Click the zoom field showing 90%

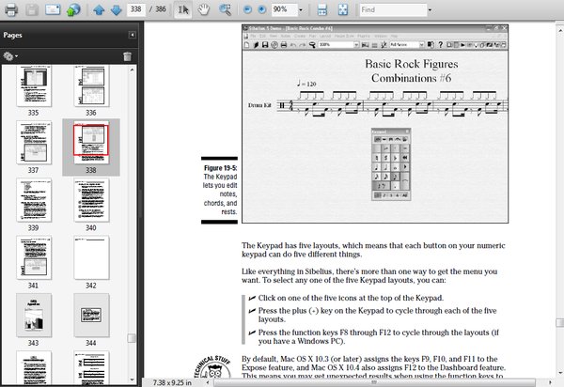284,9
